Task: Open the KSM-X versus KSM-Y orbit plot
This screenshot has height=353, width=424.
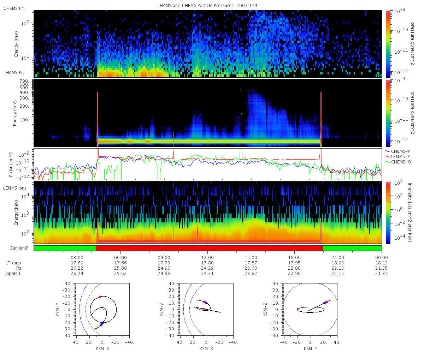Action: 103,310
